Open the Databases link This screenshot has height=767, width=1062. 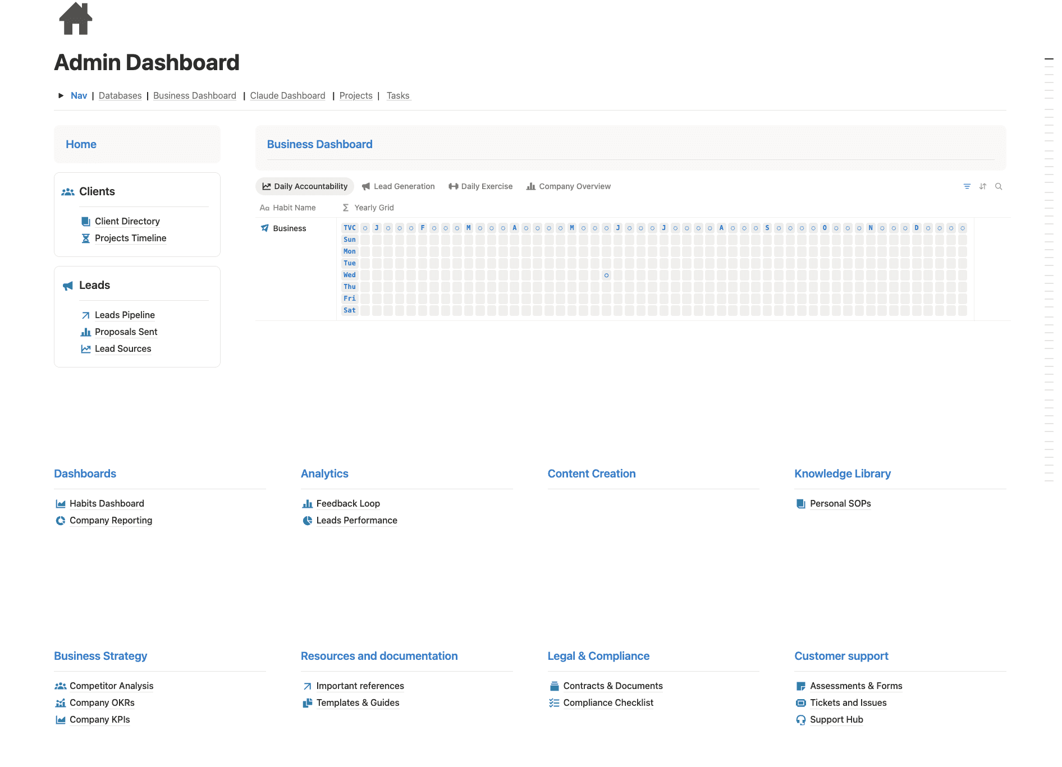click(x=120, y=95)
